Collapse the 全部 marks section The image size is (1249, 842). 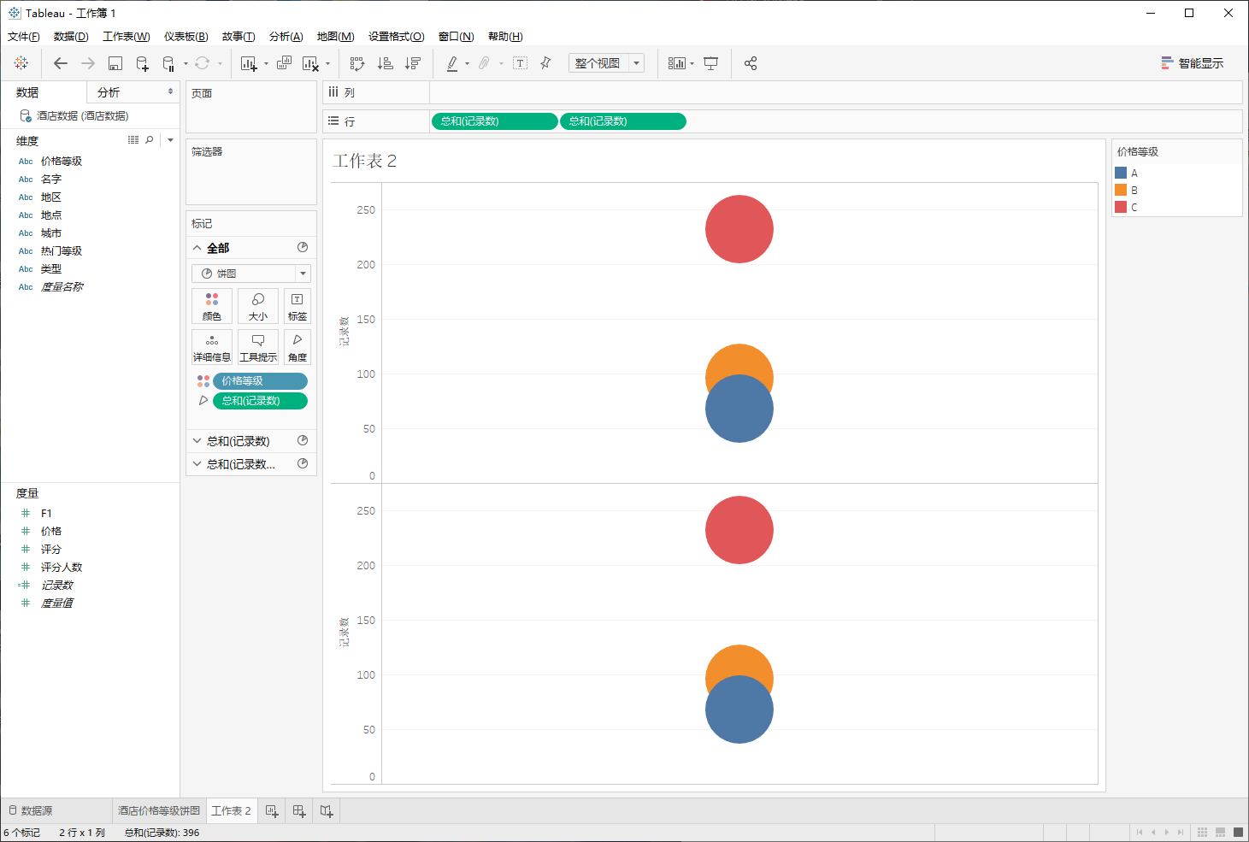(x=197, y=248)
